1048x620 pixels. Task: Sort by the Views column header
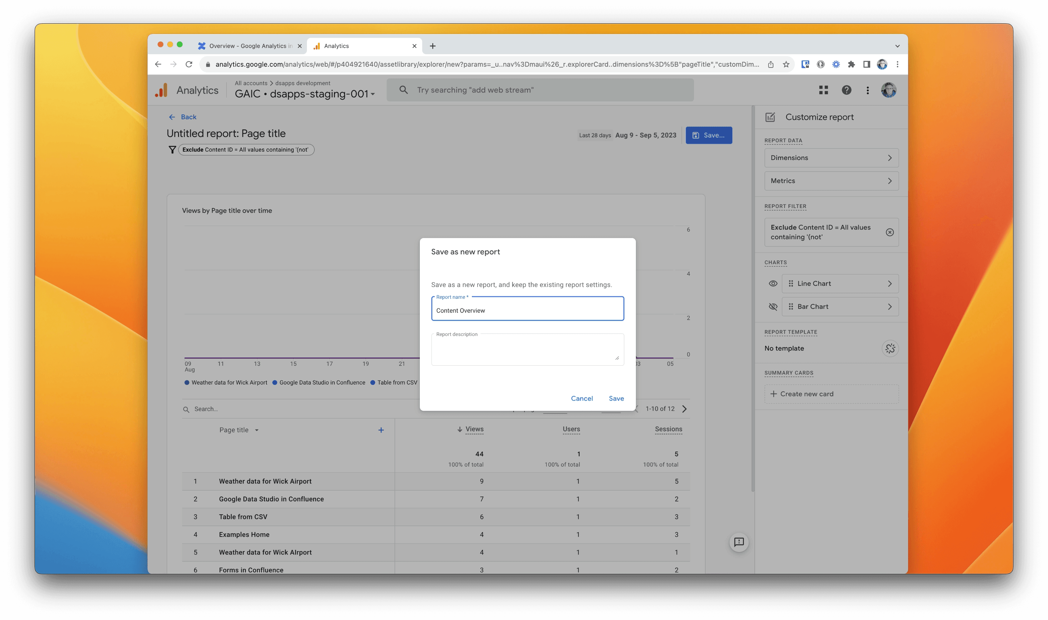(474, 429)
